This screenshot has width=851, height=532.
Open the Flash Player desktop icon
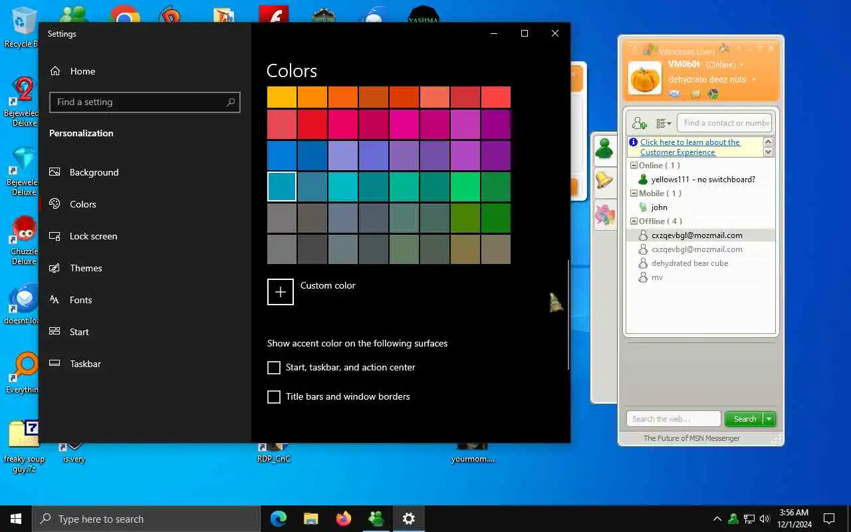point(273,13)
